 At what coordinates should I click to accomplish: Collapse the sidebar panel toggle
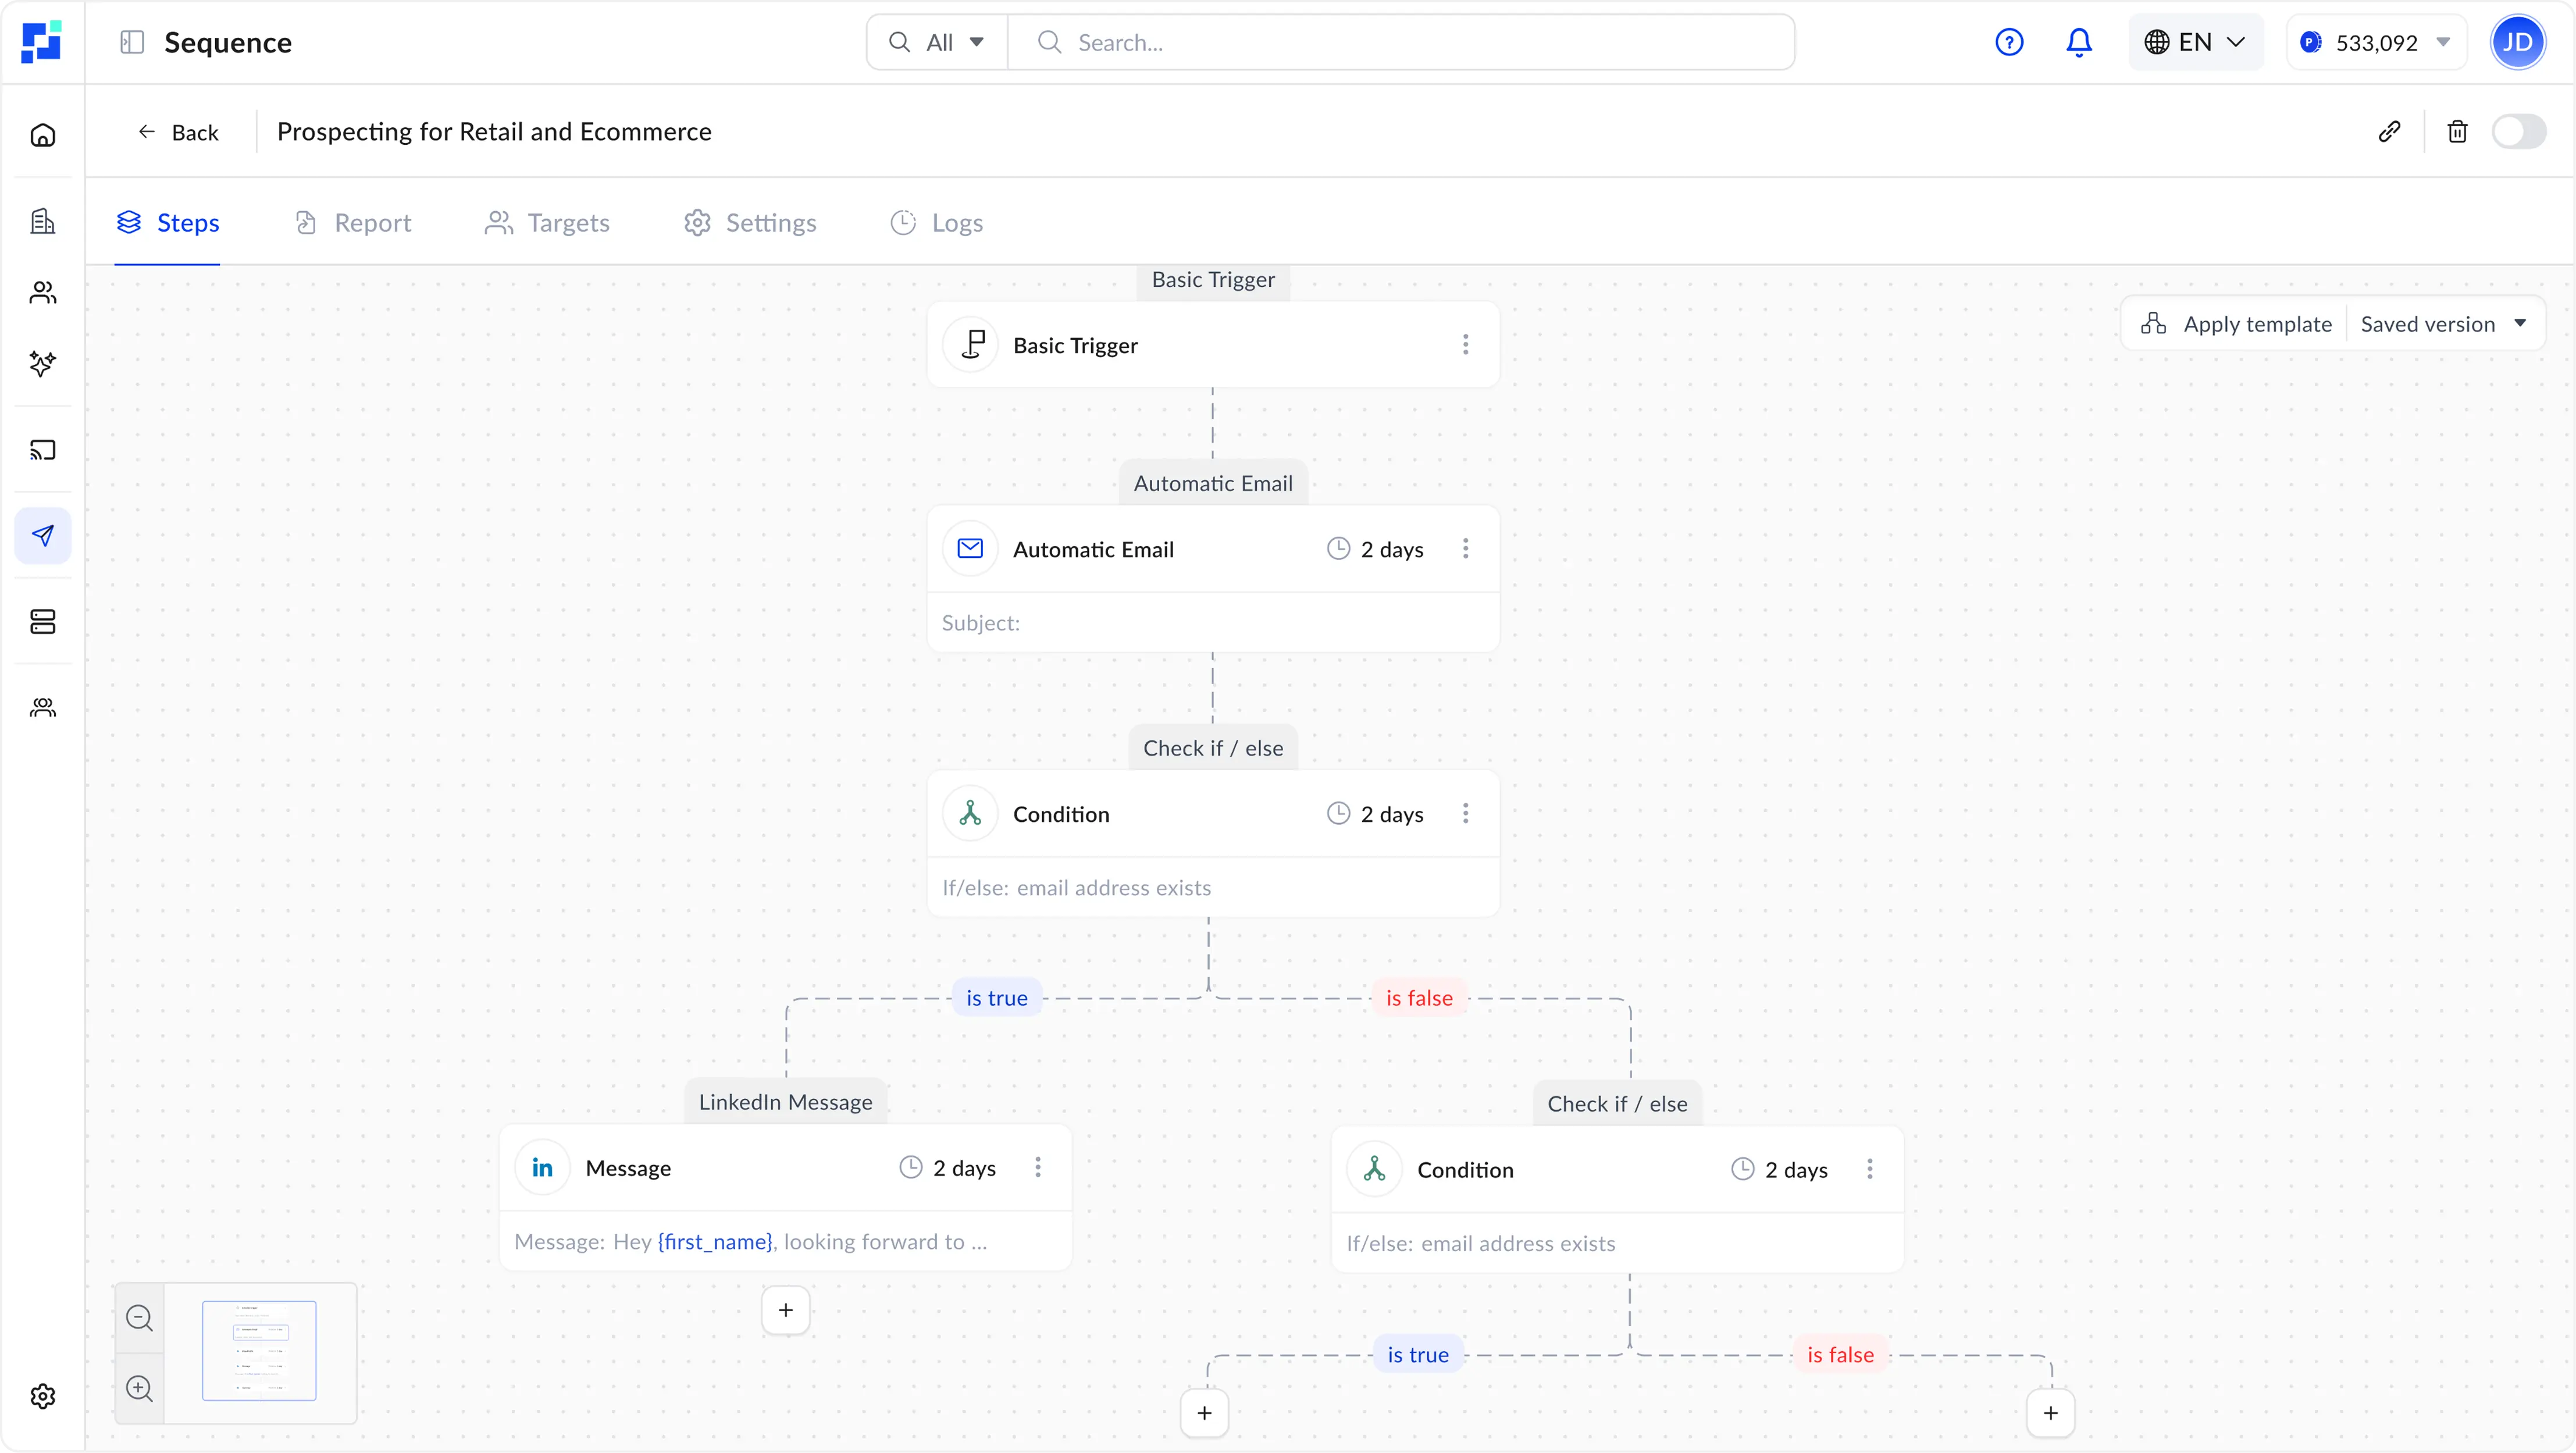click(x=132, y=42)
